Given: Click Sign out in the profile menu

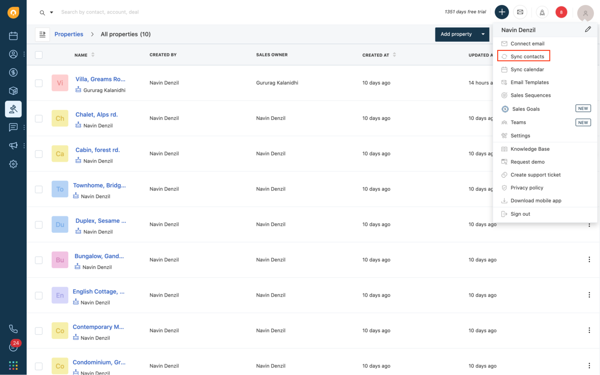Looking at the screenshot, I should 521,214.
